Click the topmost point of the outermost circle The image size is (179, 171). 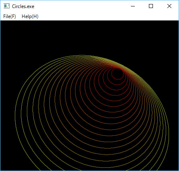point(81,55)
